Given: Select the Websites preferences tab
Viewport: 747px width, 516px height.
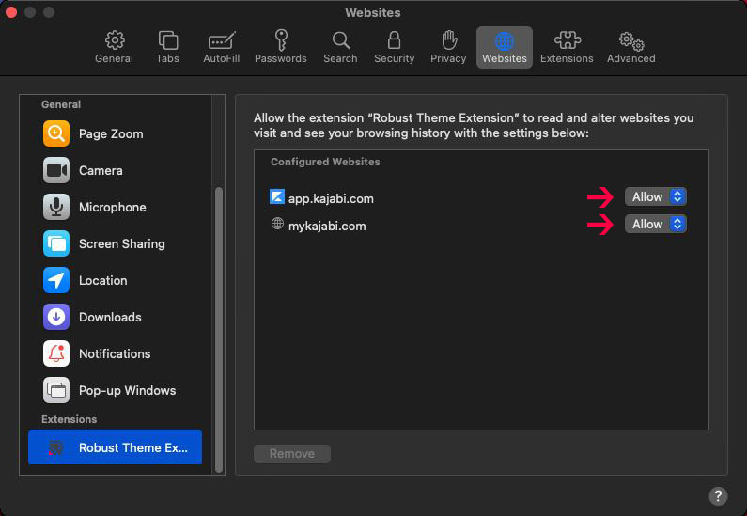Looking at the screenshot, I should pos(505,47).
